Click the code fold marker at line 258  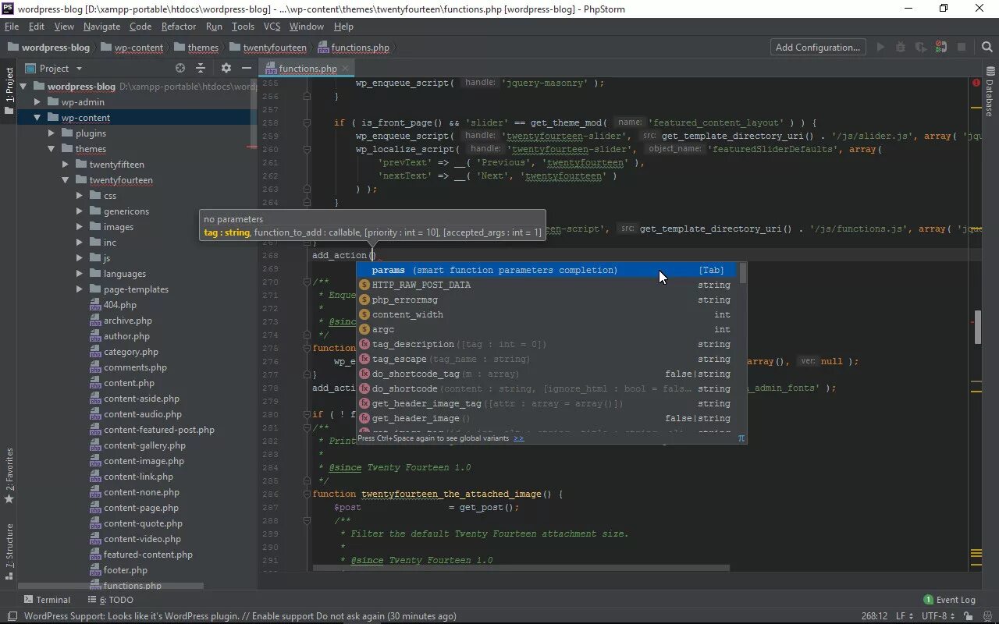tap(307, 122)
